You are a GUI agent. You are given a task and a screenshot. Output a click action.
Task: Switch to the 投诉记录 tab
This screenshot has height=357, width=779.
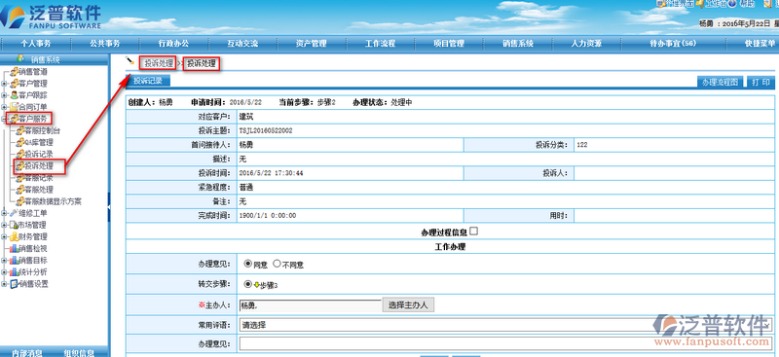[148, 81]
